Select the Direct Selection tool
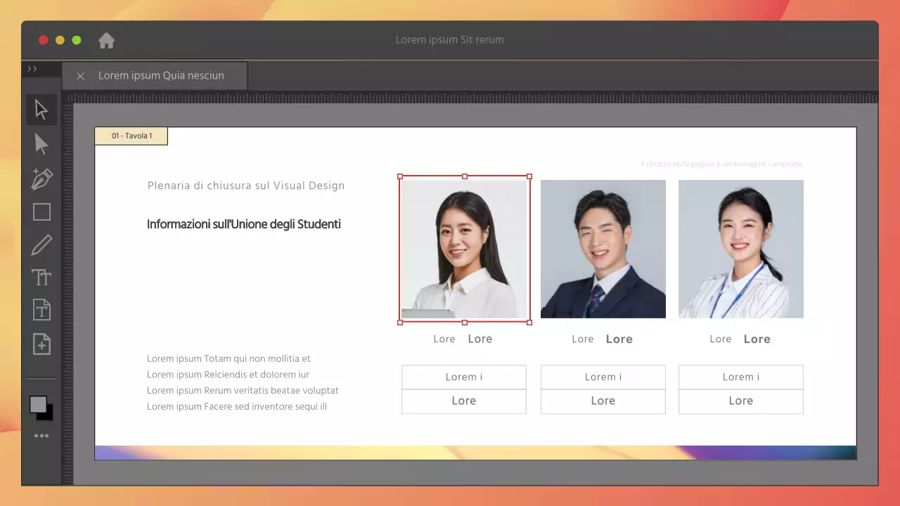This screenshot has height=506, width=900. (x=41, y=144)
